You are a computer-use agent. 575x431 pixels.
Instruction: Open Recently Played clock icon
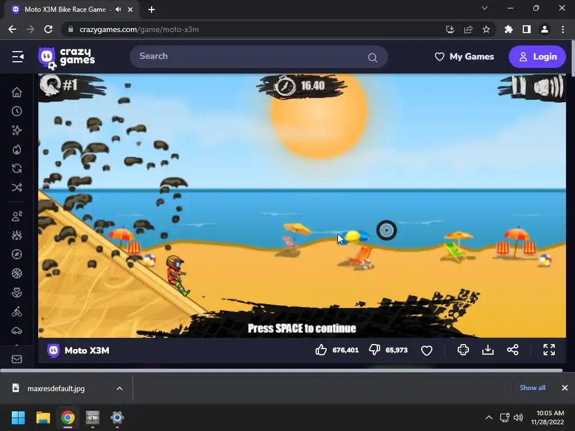tap(17, 111)
